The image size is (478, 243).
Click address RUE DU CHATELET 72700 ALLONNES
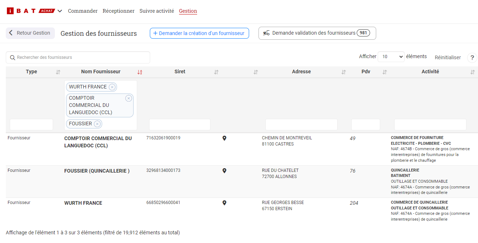[x=280, y=174]
